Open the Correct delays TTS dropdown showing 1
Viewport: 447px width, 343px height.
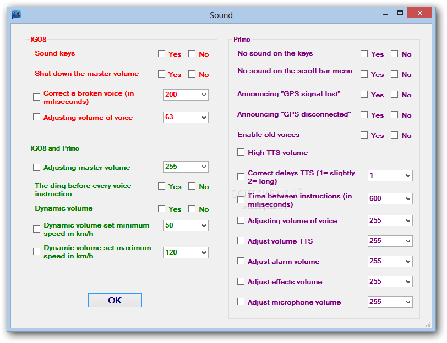coord(390,176)
